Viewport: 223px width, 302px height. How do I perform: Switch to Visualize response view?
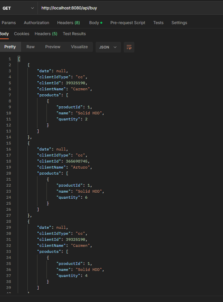[x=79, y=47]
